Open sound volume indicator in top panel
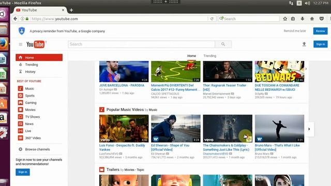This screenshot has width=331, height=186. 307,3
